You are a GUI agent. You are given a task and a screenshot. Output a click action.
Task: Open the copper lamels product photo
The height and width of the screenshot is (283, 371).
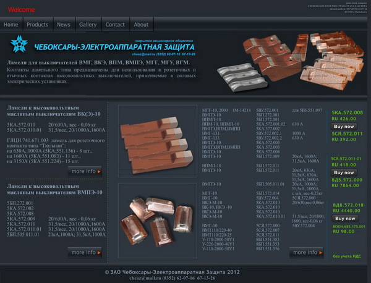pyautogui.click(x=155, y=141)
